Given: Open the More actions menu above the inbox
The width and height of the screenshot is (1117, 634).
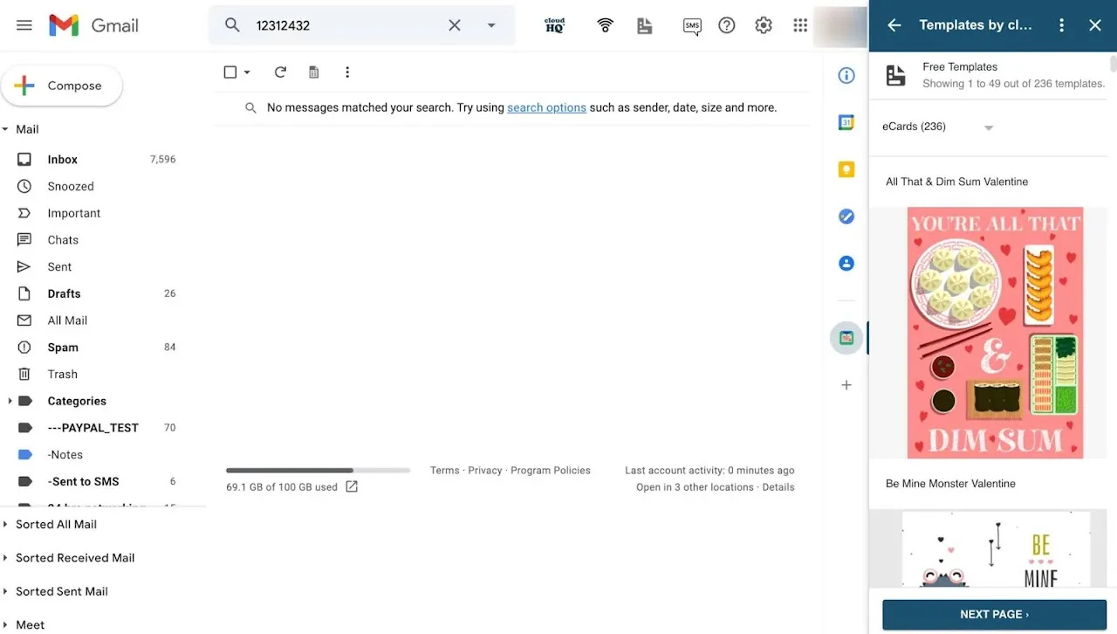Looking at the screenshot, I should tap(347, 72).
